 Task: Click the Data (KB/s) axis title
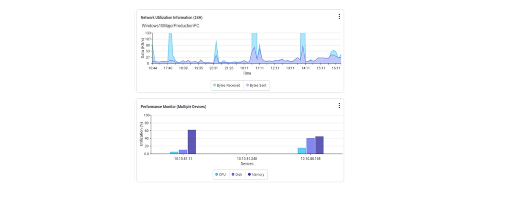tap(143, 48)
